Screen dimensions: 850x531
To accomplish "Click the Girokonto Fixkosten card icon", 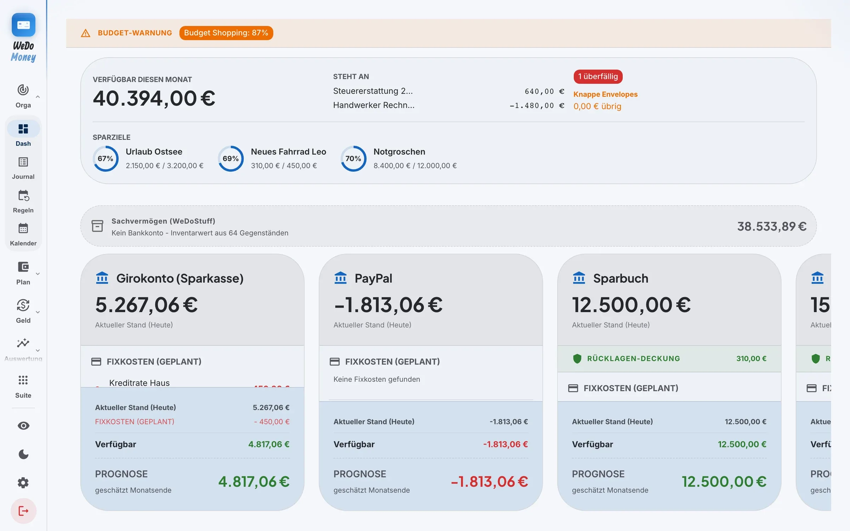I will pyautogui.click(x=96, y=362).
